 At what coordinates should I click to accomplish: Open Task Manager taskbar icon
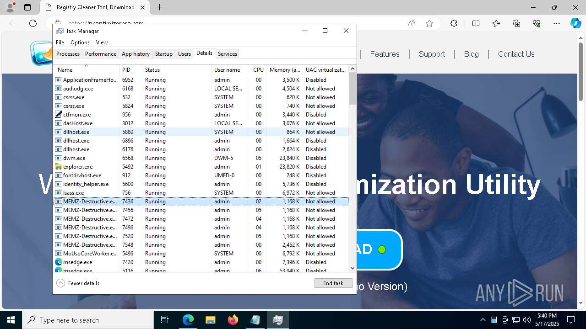(x=277, y=320)
